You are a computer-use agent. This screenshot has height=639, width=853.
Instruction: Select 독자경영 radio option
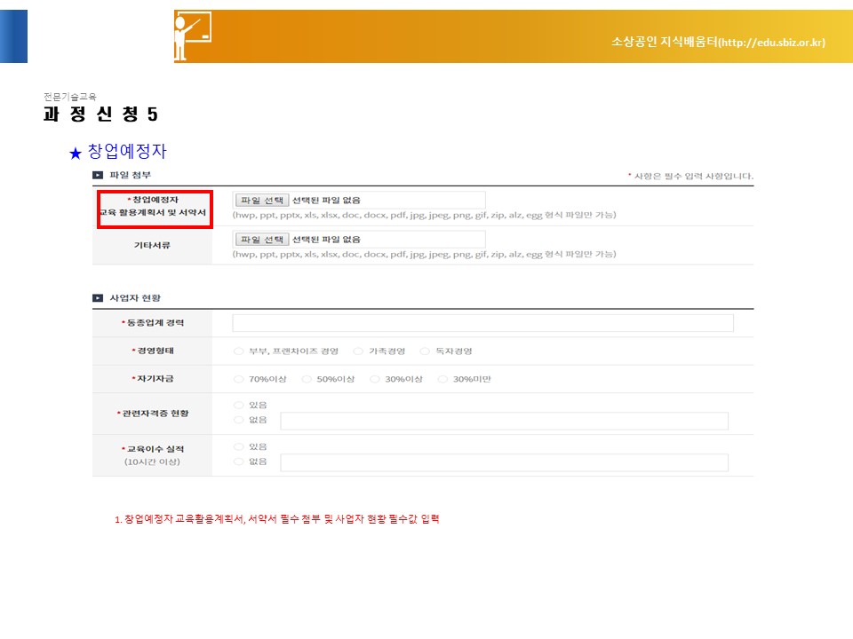pos(425,351)
